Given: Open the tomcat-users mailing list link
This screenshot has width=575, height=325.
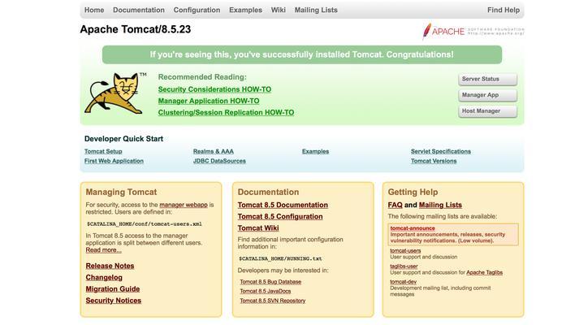Looking at the screenshot, I should coord(405,250).
